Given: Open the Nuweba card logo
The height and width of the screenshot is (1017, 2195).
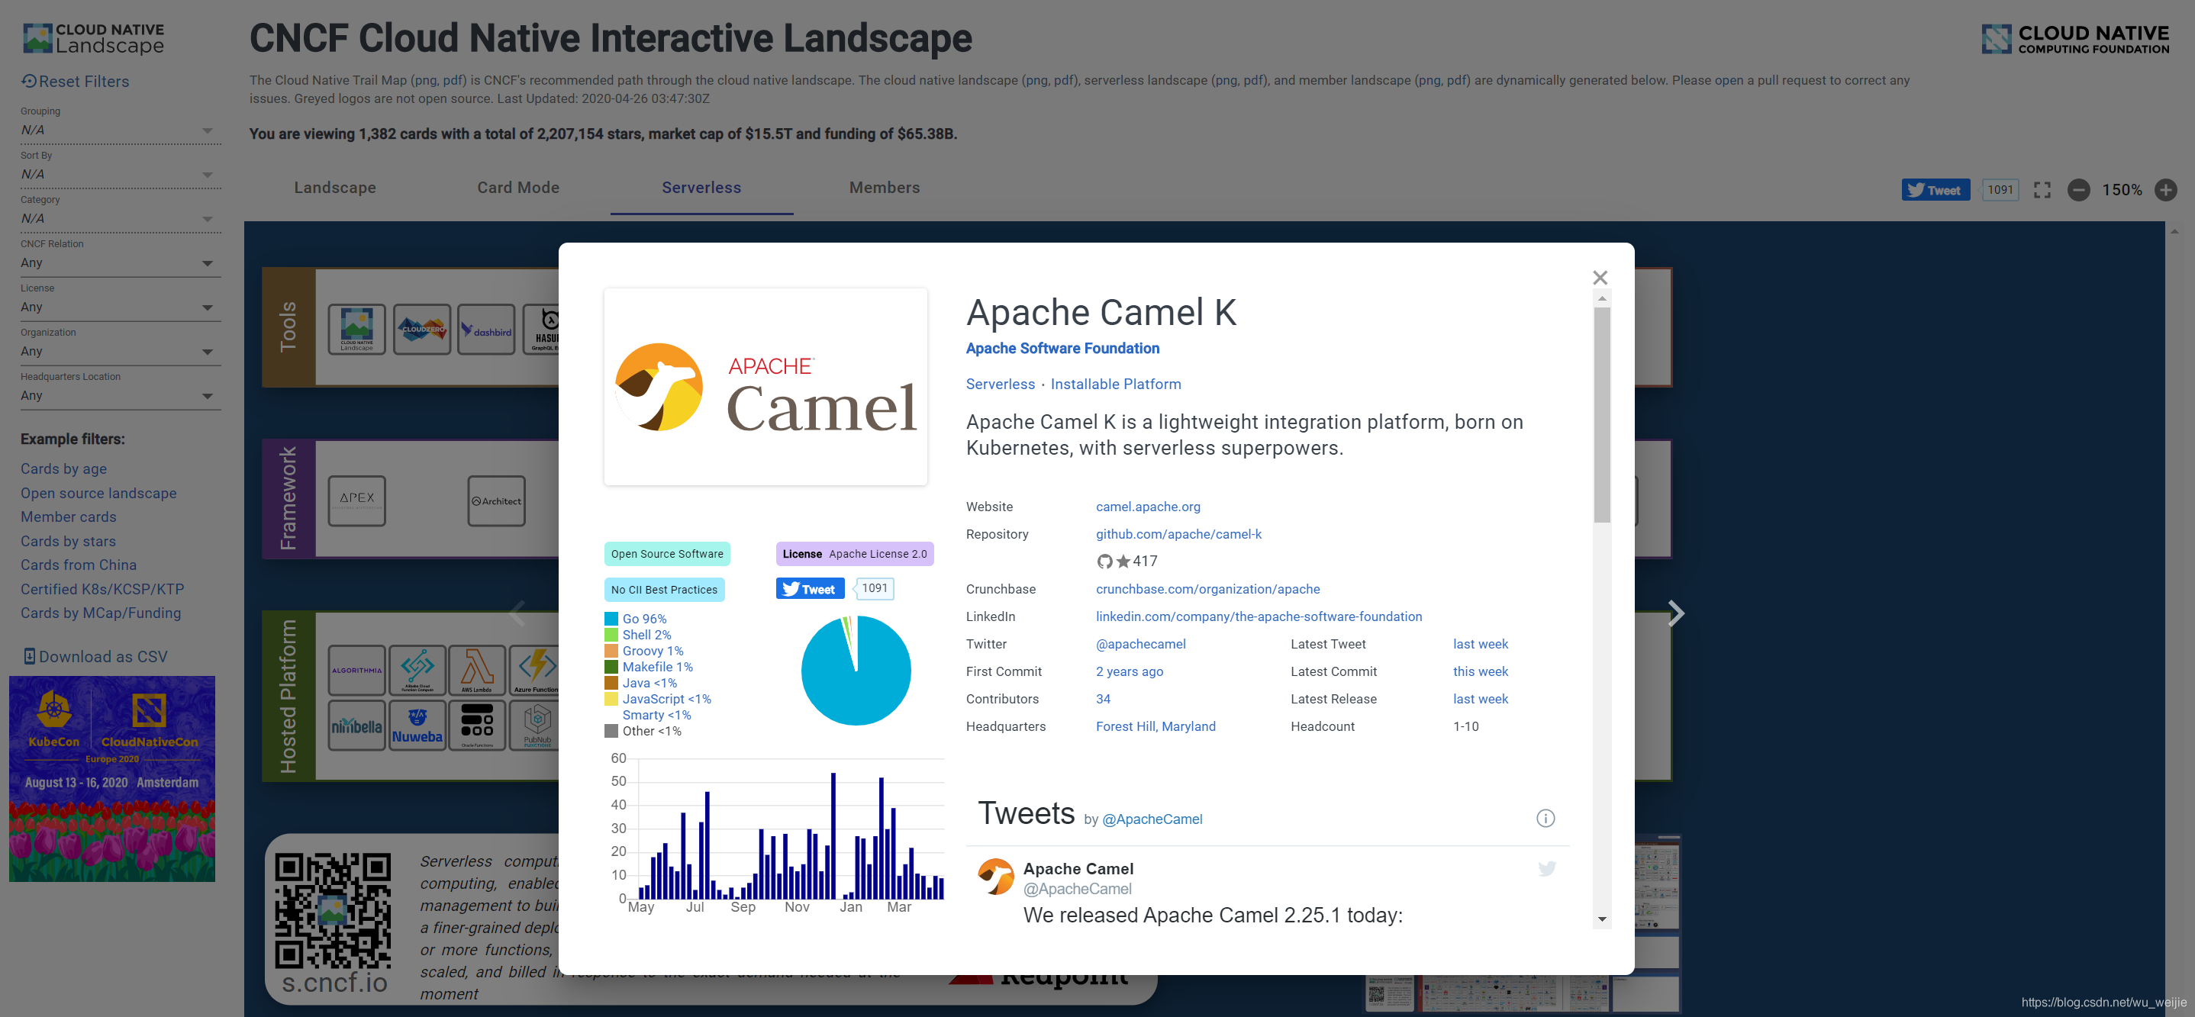Looking at the screenshot, I should pyautogui.click(x=417, y=725).
